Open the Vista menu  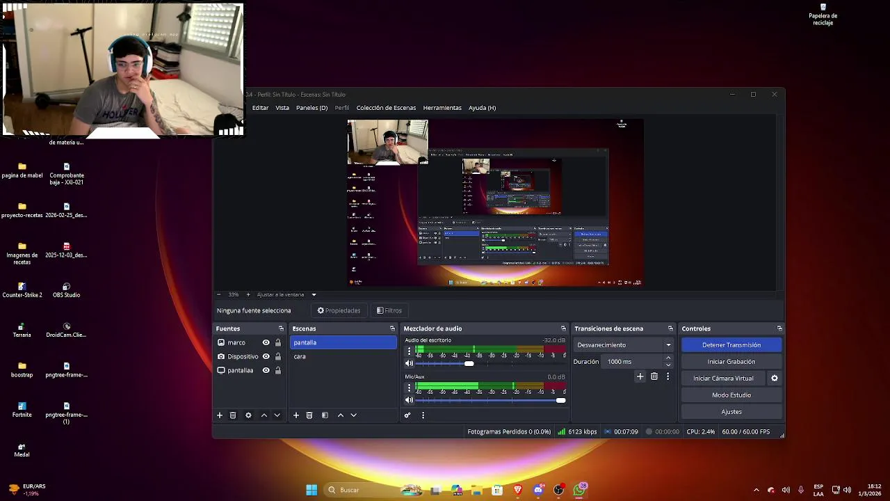click(282, 108)
